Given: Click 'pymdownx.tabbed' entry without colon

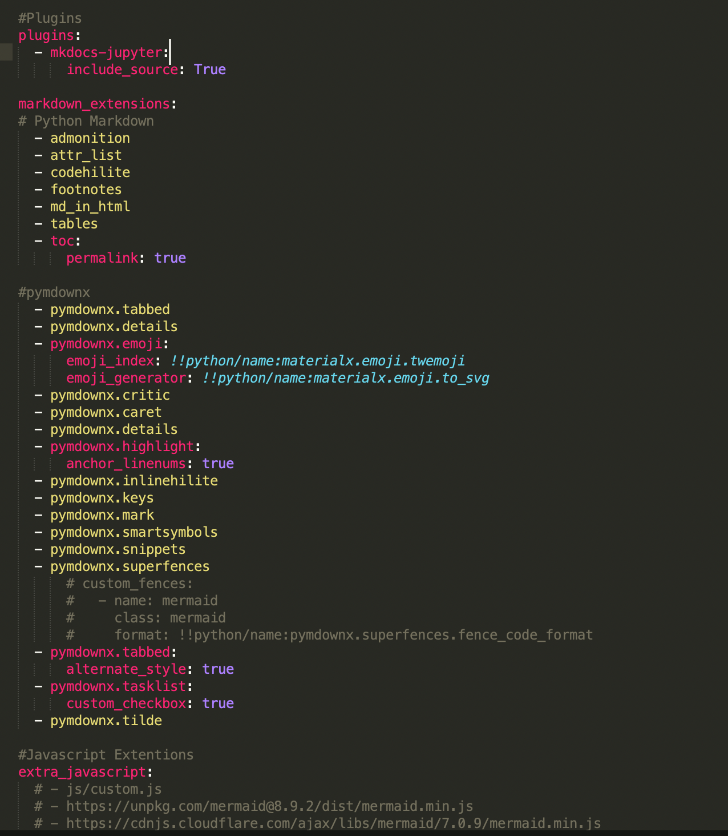Looking at the screenshot, I should pos(110,310).
